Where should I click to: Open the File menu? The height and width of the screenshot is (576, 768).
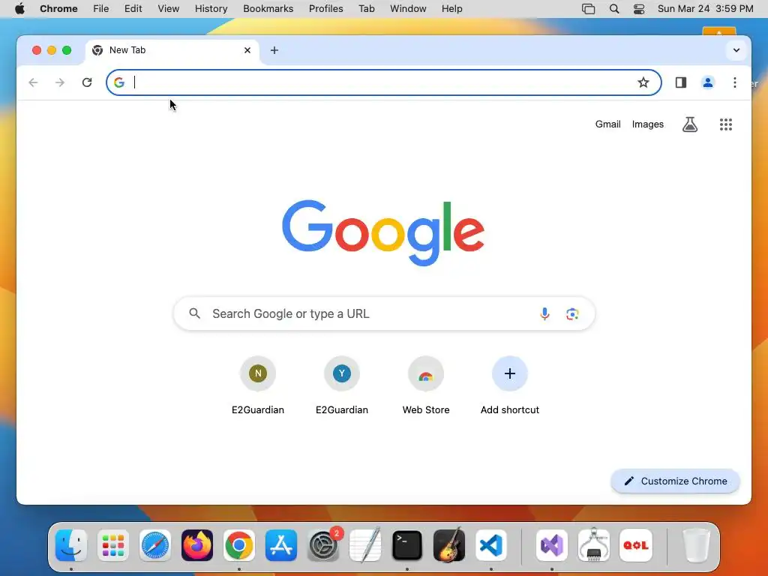[x=101, y=9]
